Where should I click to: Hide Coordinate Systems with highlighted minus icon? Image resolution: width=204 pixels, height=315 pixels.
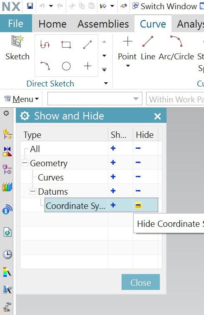[138, 205]
